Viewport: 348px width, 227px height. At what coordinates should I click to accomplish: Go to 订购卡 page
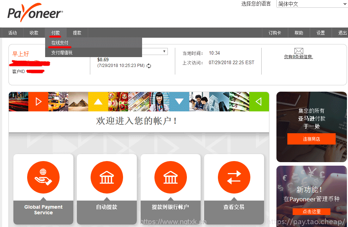tap(275, 33)
